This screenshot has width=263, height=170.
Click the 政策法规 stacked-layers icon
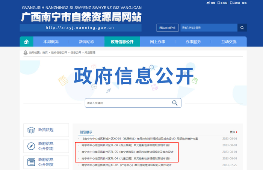31,130
